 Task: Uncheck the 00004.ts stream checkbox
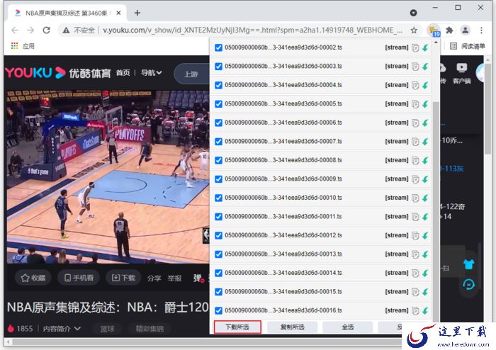(x=218, y=85)
